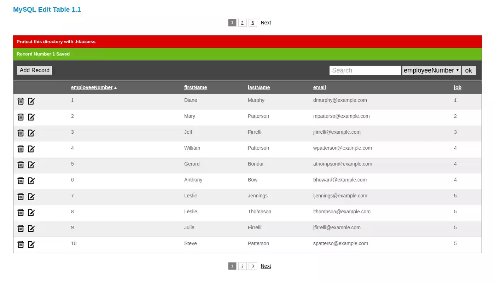
Task: Click Next in the bottom pagination
Action: pos(266,266)
